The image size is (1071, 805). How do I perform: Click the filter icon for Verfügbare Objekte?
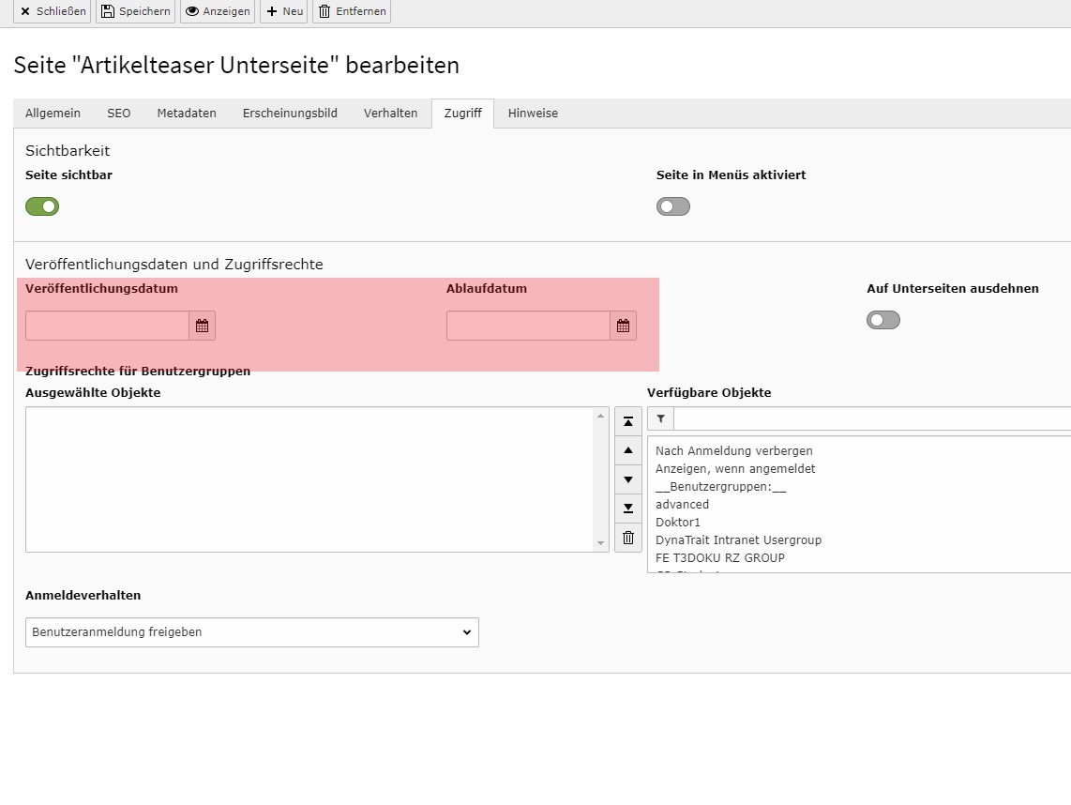[660, 419]
